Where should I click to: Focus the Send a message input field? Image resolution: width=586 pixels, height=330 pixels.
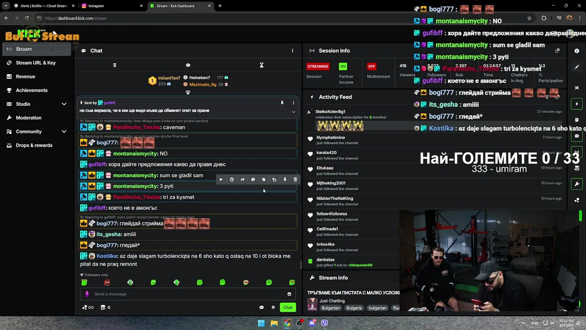pyautogui.click(x=188, y=294)
